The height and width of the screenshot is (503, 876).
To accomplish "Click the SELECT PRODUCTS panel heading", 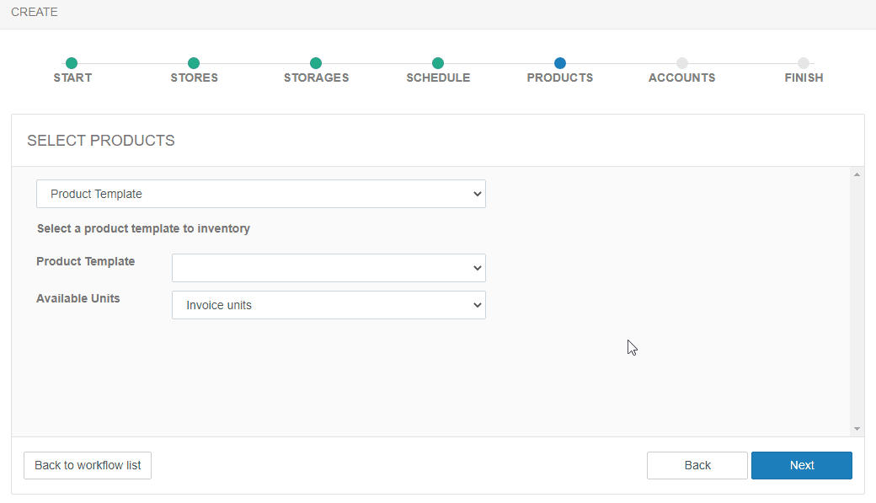I will tap(101, 141).
